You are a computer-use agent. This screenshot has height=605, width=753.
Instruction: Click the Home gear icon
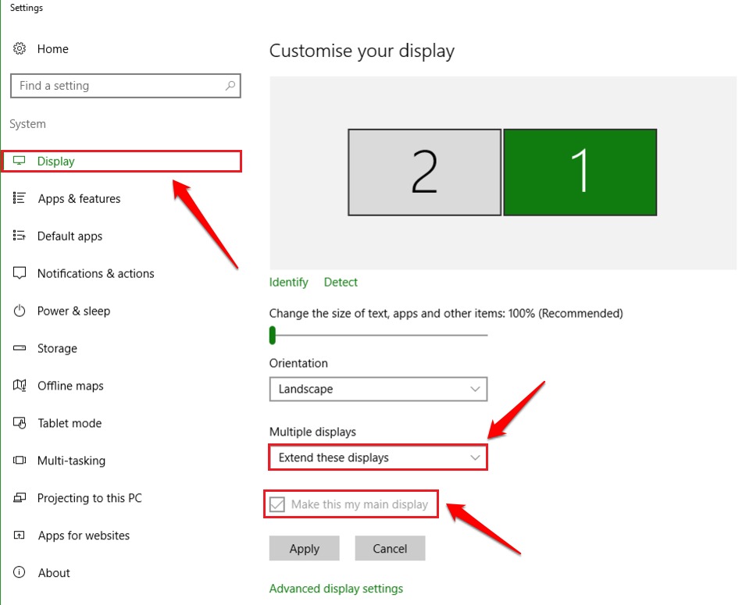coord(20,48)
